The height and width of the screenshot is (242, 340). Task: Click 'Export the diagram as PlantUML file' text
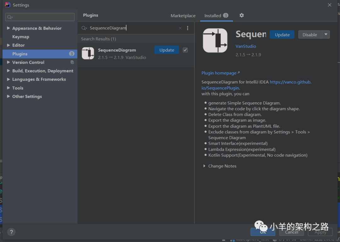pos(244,126)
